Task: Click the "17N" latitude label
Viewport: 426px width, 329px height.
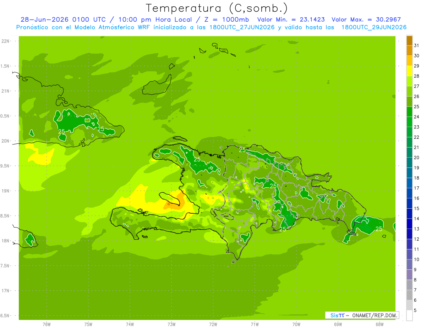Action: tap(6, 291)
